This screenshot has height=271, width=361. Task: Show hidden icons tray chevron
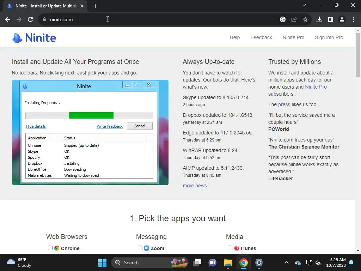(287, 263)
